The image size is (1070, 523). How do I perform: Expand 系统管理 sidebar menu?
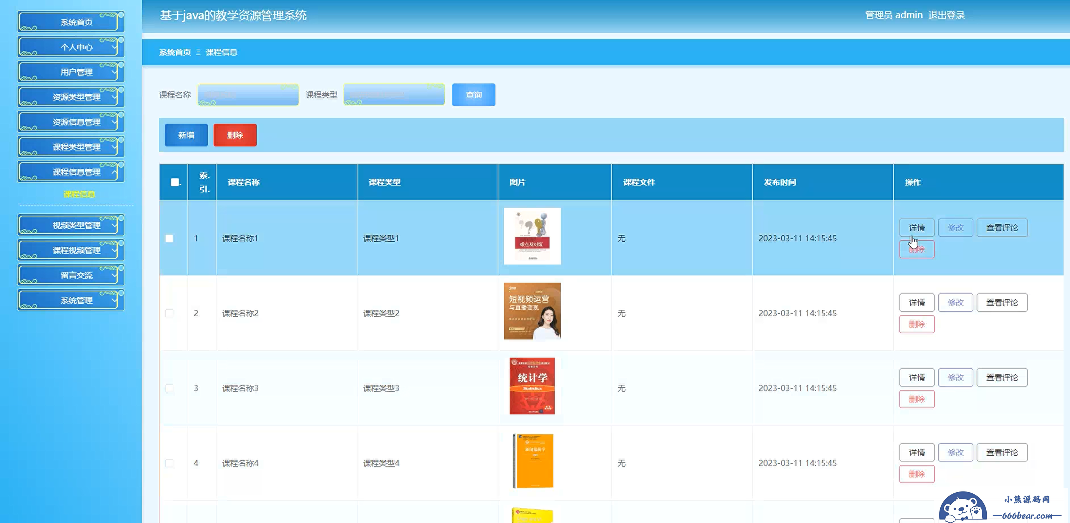coord(71,300)
